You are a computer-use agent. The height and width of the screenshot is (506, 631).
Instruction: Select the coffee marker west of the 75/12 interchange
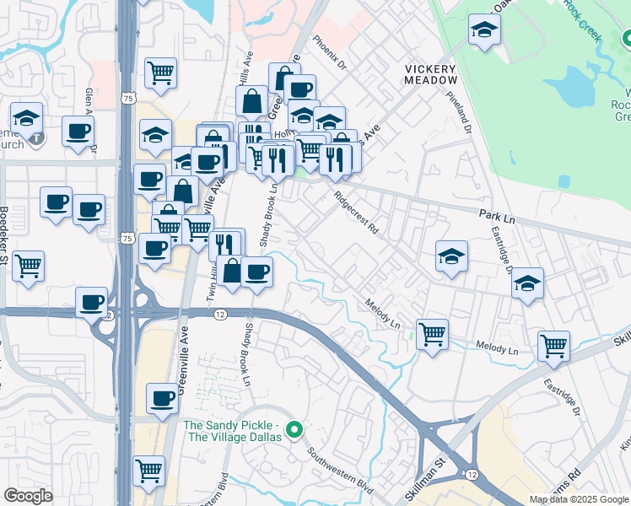point(92,302)
